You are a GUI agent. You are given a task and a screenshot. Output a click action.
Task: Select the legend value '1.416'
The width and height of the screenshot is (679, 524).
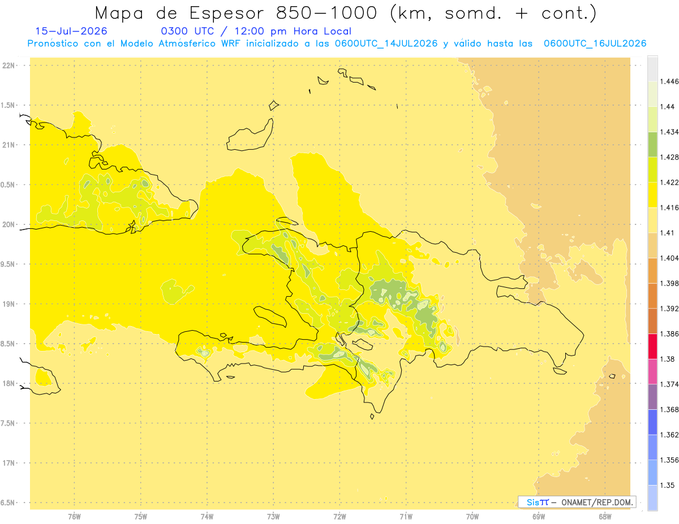(669, 207)
